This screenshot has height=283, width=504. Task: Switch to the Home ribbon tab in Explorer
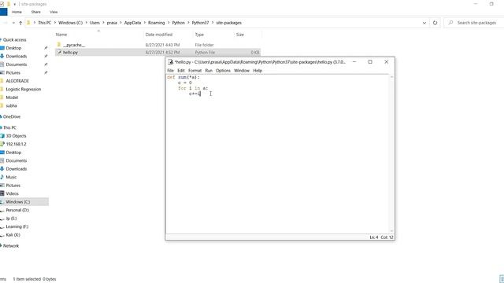(17, 12)
